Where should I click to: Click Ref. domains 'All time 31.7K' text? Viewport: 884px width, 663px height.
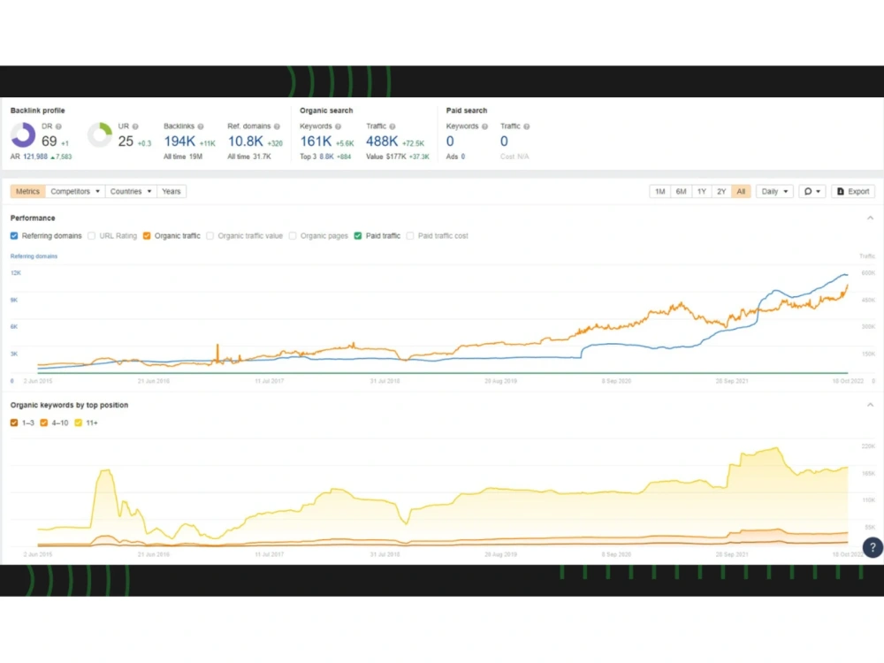click(x=249, y=156)
